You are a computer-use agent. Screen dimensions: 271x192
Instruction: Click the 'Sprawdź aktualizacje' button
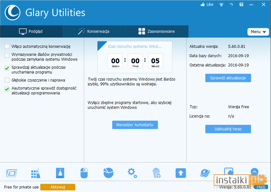pyautogui.click(x=228, y=78)
